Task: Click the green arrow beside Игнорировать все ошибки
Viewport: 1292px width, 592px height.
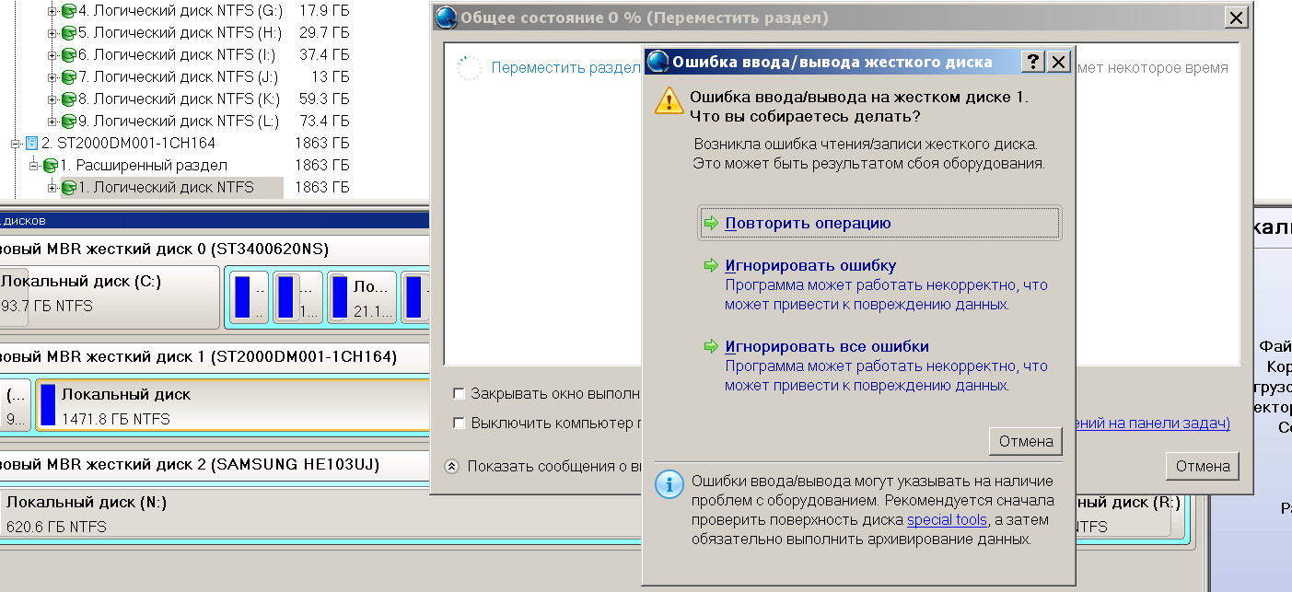Action: pos(710,346)
